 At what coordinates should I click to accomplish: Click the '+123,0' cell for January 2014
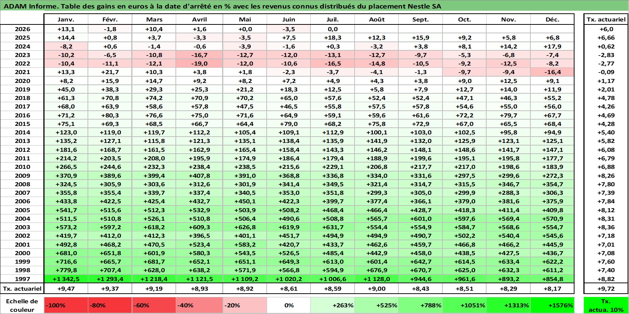[x=66, y=132]
